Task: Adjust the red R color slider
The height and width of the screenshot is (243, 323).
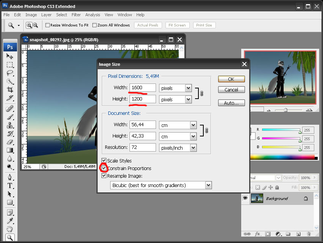Action: pos(300,132)
